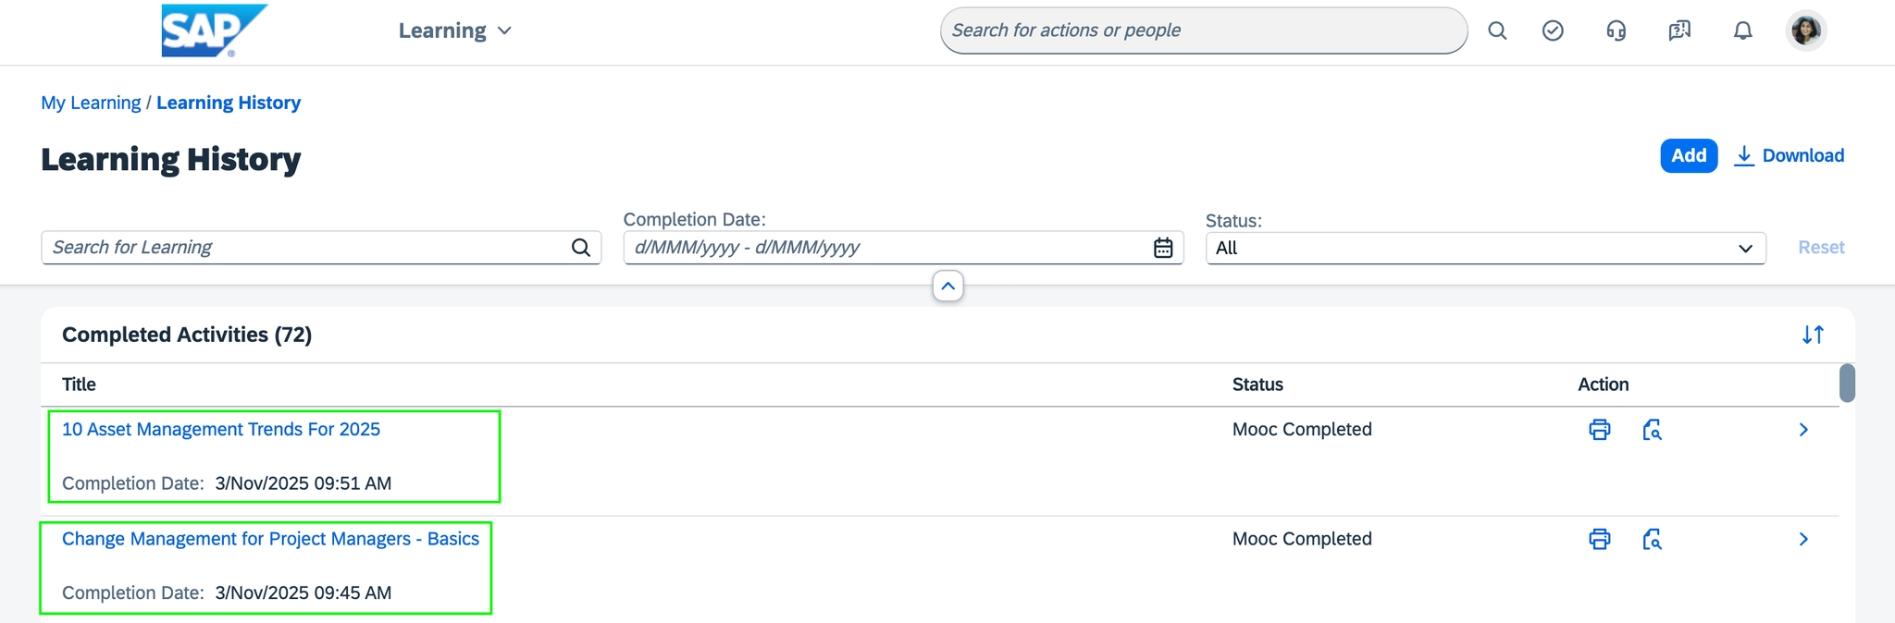
Task: Select completion date 3/Nov/2025 09:51 AM
Action: point(303,483)
